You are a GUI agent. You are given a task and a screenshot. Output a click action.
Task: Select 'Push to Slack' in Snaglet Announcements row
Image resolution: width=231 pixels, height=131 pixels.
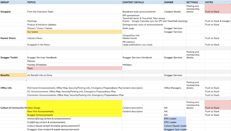tap(218, 115)
